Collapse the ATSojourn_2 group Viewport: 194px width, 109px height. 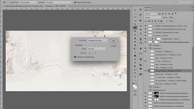click(148, 48)
